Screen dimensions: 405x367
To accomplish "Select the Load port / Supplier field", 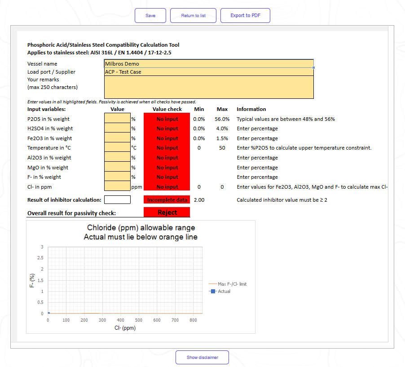I will pos(209,72).
